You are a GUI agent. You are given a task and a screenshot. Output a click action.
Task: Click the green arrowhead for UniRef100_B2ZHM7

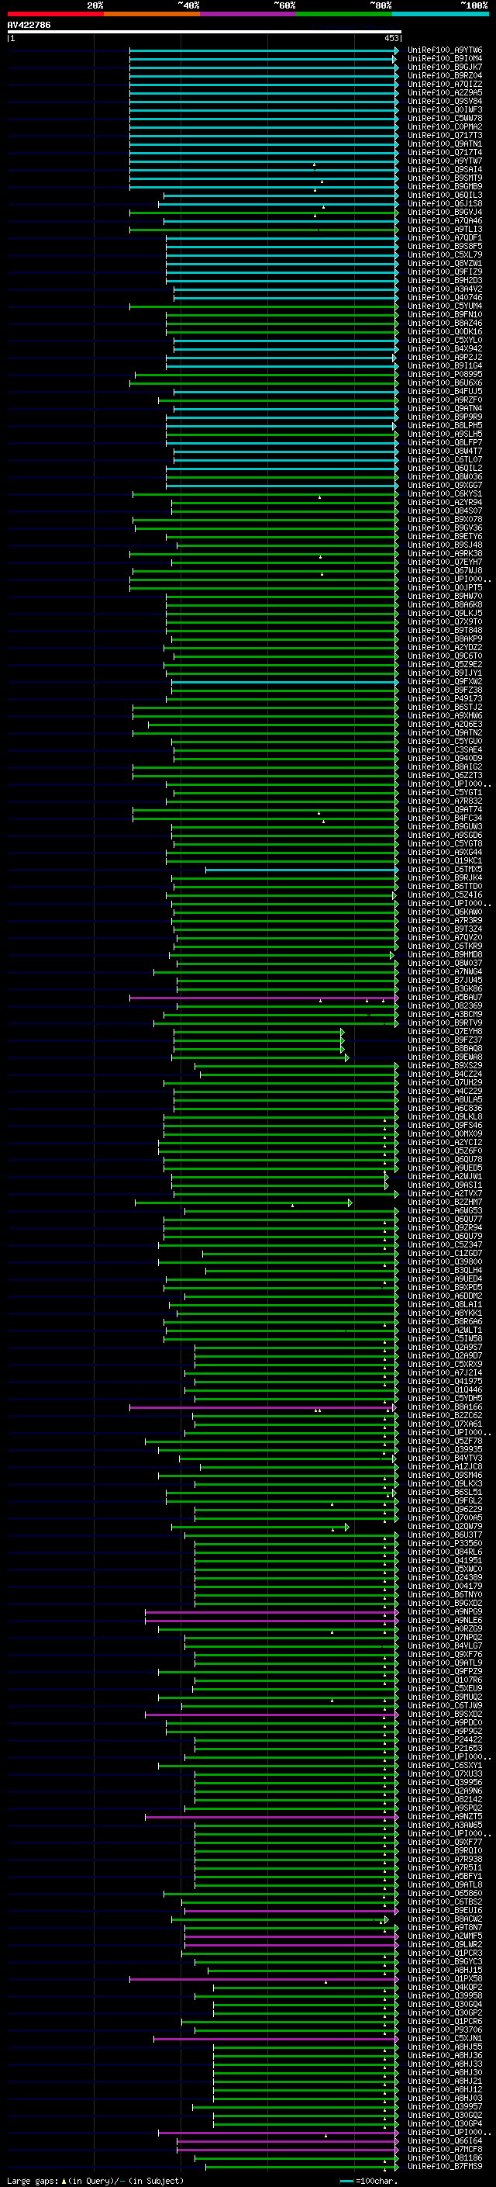tap(350, 1203)
